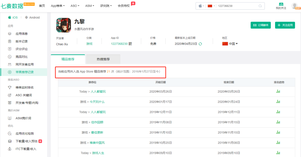301x157 pixels.
Task: Open the 佳作回顾 link
Action: point(97,122)
